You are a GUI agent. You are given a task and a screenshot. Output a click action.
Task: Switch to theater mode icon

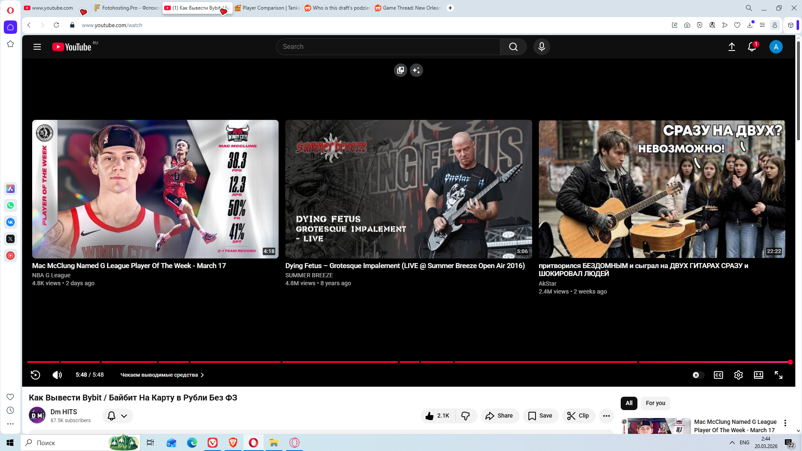point(758,375)
